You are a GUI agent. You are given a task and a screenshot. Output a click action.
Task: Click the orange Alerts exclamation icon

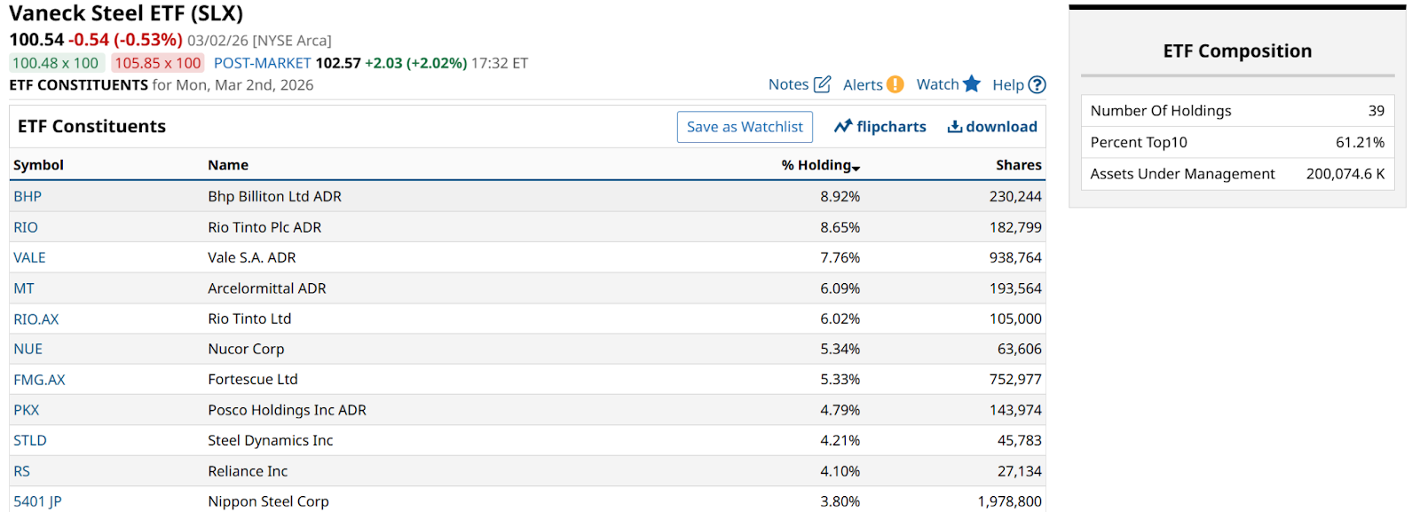click(895, 84)
